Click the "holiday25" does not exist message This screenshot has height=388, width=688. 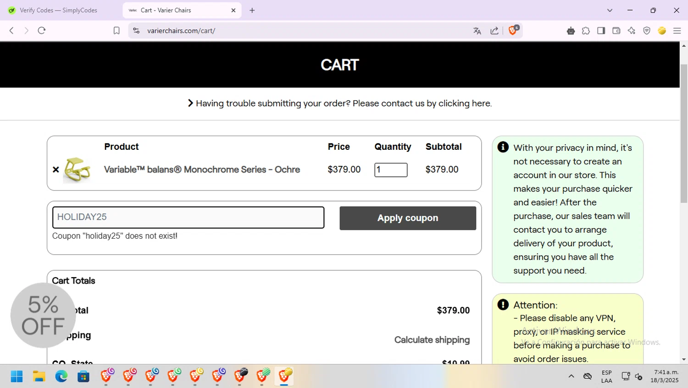click(115, 236)
